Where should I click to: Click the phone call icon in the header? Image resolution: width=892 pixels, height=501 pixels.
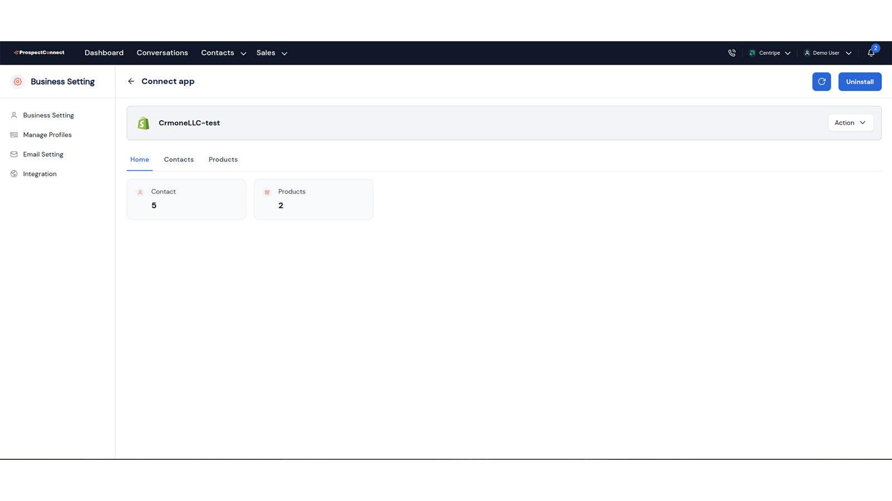point(732,52)
